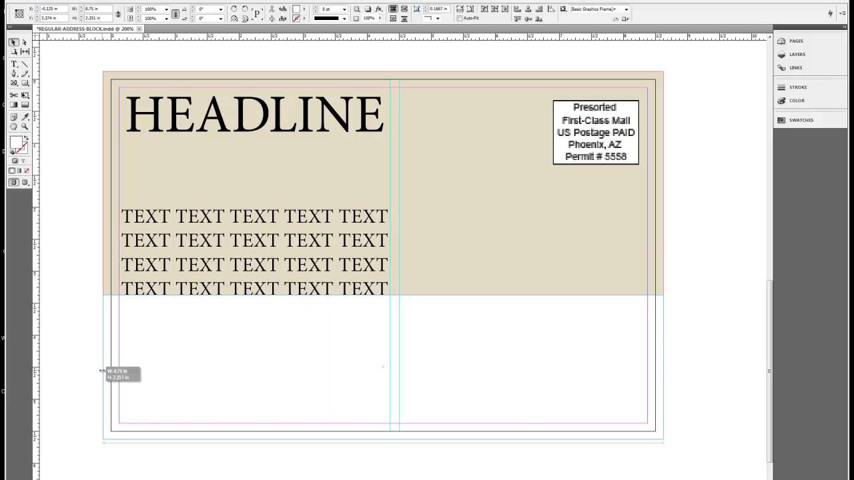This screenshot has height=480, width=854.
Task: Select the Pen tool
Action: [x=13, y=74]
